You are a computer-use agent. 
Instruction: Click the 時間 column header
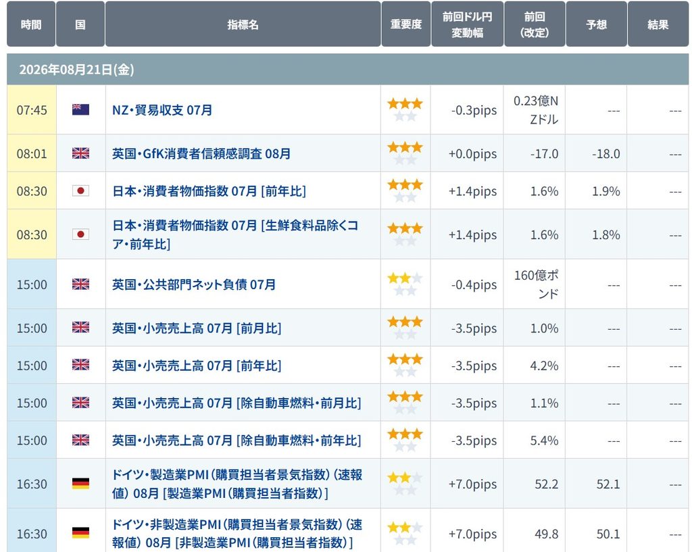pos(31,24)
